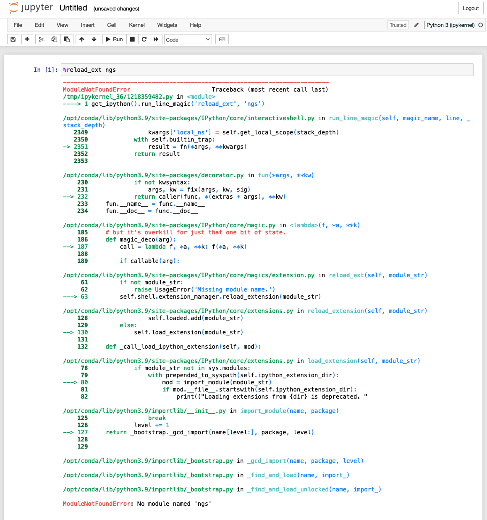Open the File menu
The image size is (487, 520).
(18, 25)
